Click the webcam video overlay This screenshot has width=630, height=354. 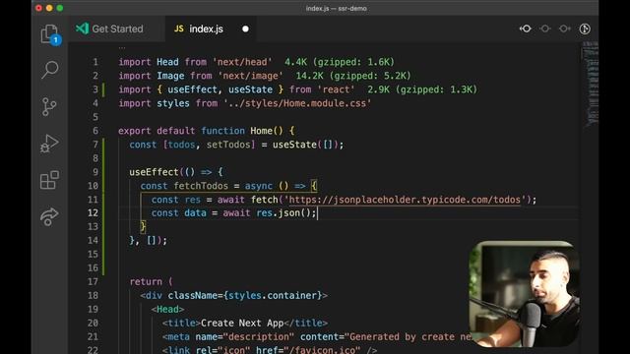pyautogui.click(x=525, y=294)
